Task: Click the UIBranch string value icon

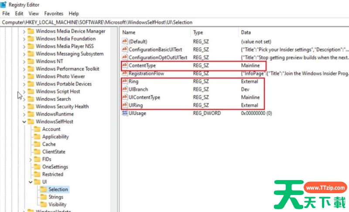Action: click(125, 89)
